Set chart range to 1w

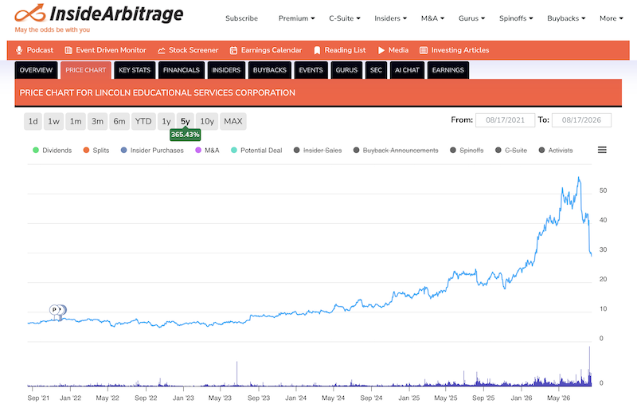coord(53,121)
